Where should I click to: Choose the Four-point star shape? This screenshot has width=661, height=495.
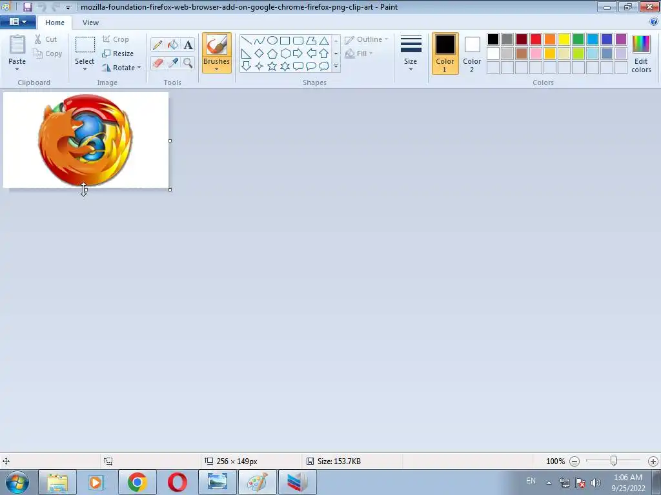[259, 66]
